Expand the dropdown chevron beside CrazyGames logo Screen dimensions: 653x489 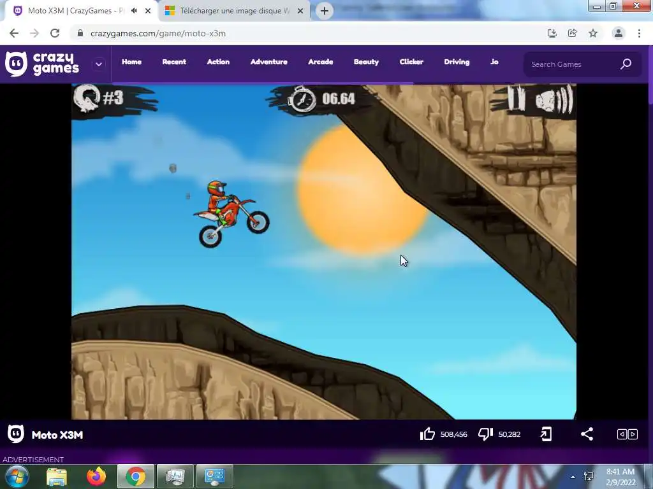tap(99, 64)
